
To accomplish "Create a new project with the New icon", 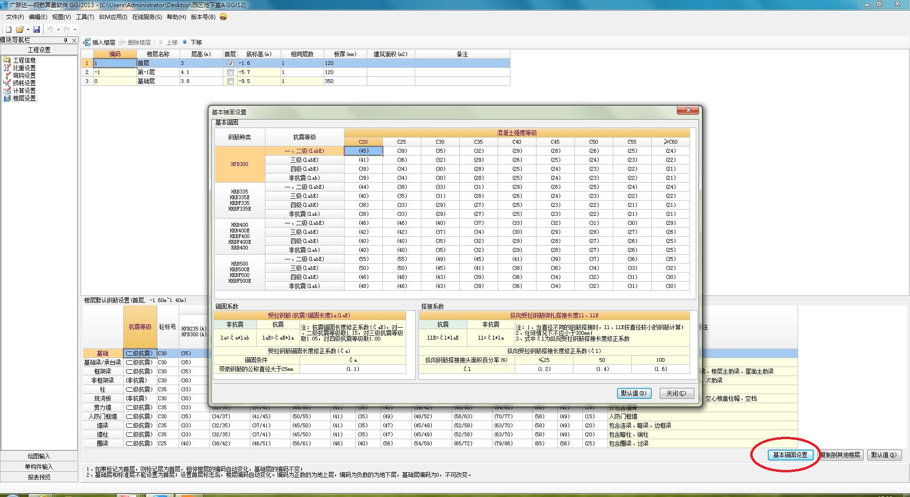I will (x=9, y=29).
